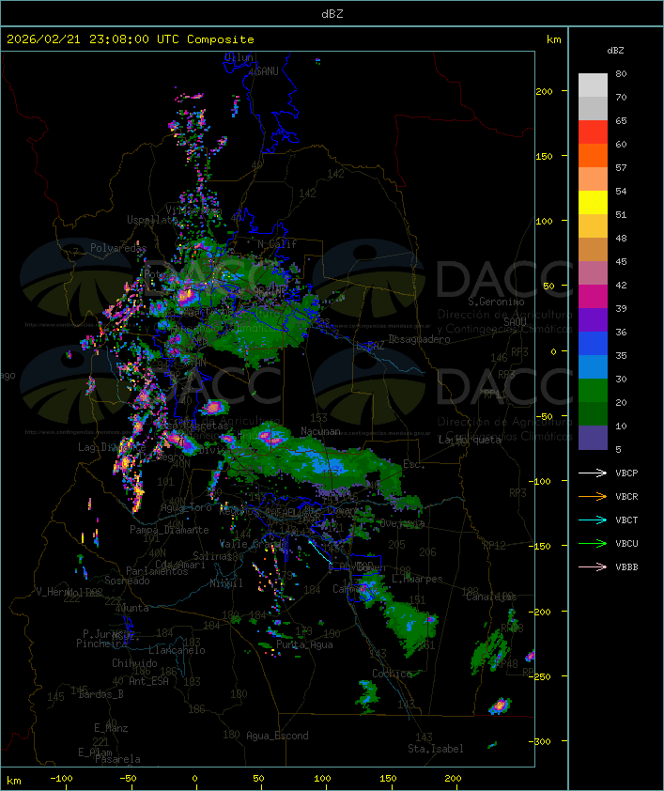664x791 pixels.
Task: Click the L.Huarpes place label
Action: click(417, 579)
